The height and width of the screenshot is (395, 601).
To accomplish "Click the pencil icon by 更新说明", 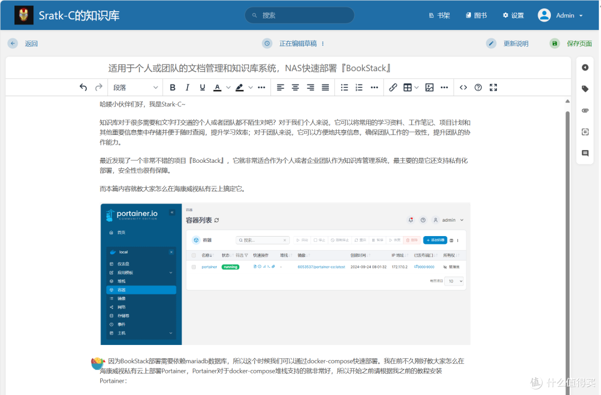I will click(491, 43).
